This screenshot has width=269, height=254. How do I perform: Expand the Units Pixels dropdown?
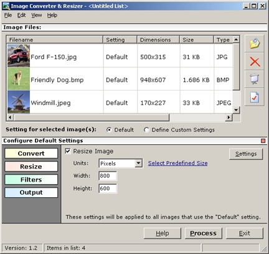[x=138, y=164]
